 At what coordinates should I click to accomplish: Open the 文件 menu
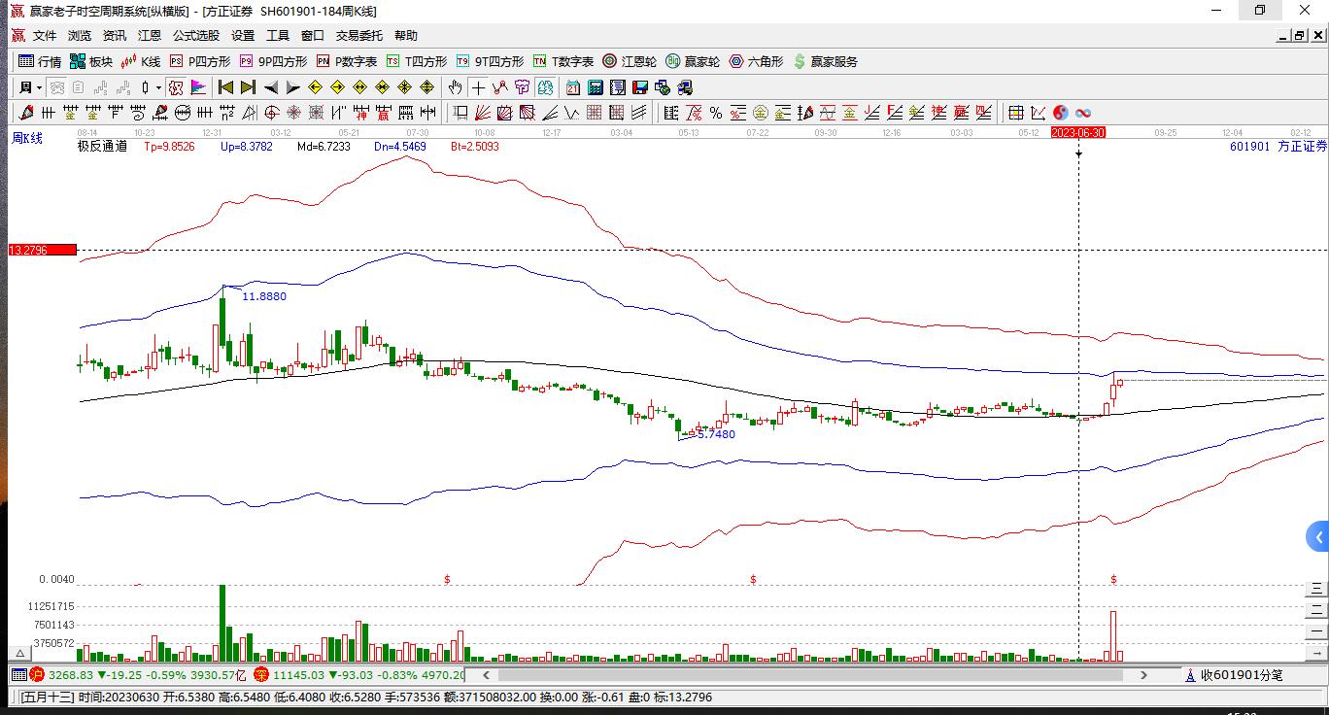(45, 36)
